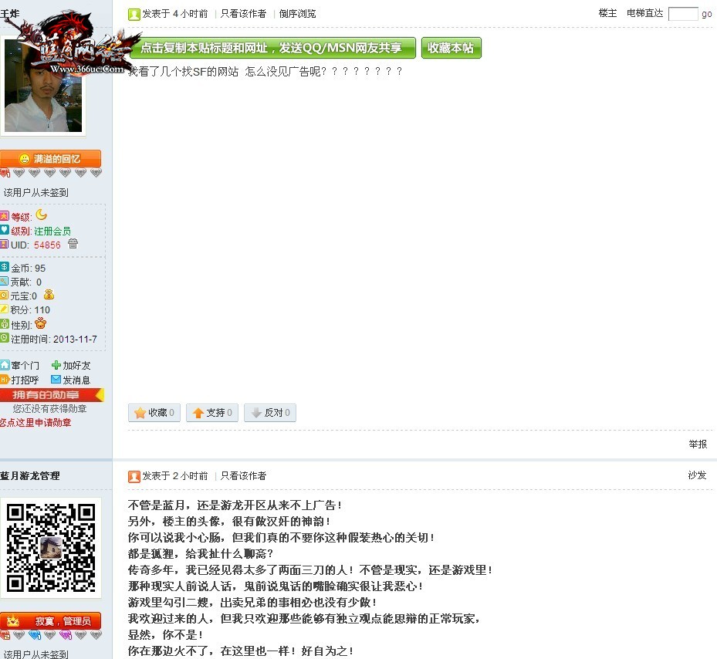The height and width of the screenshot is (659, 717).
Task: Click the 打招呼 greeting icon
Action: [5, 380]
